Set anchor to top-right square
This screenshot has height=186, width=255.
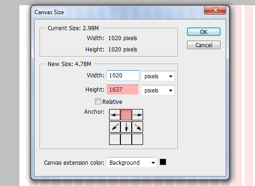coord(137,115)
